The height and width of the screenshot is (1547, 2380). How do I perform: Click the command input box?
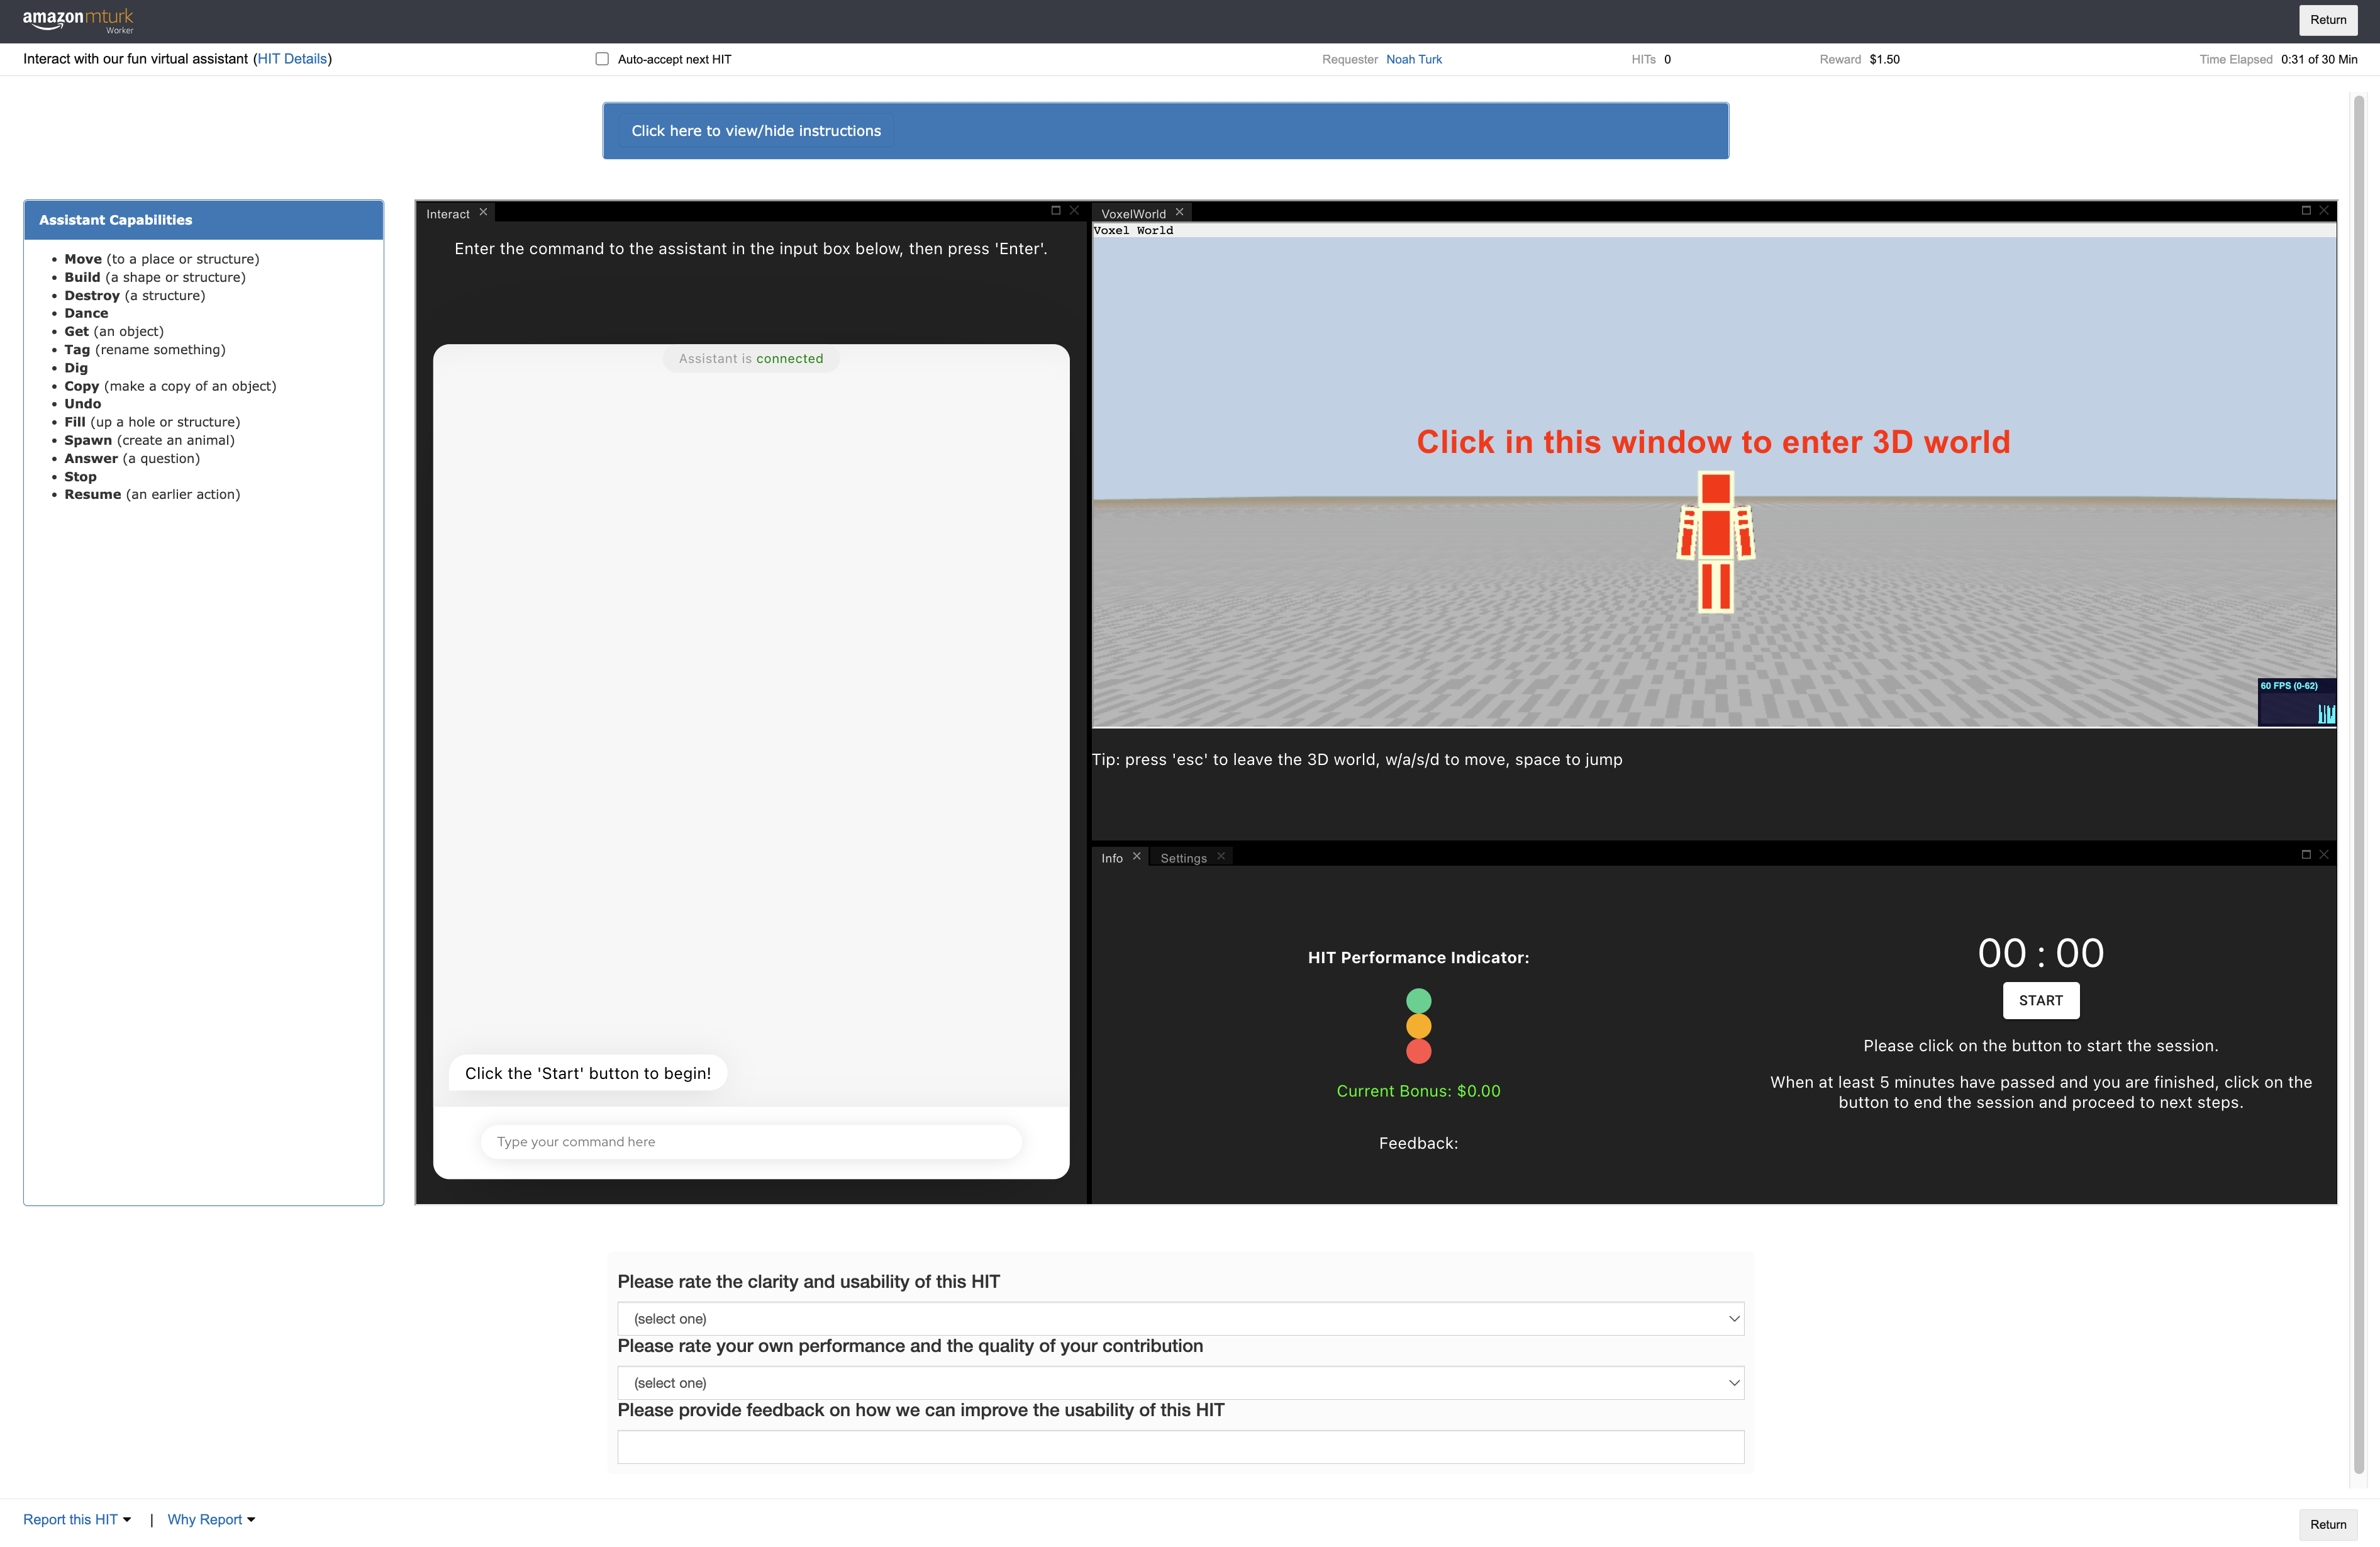[x=751, y=1141]
